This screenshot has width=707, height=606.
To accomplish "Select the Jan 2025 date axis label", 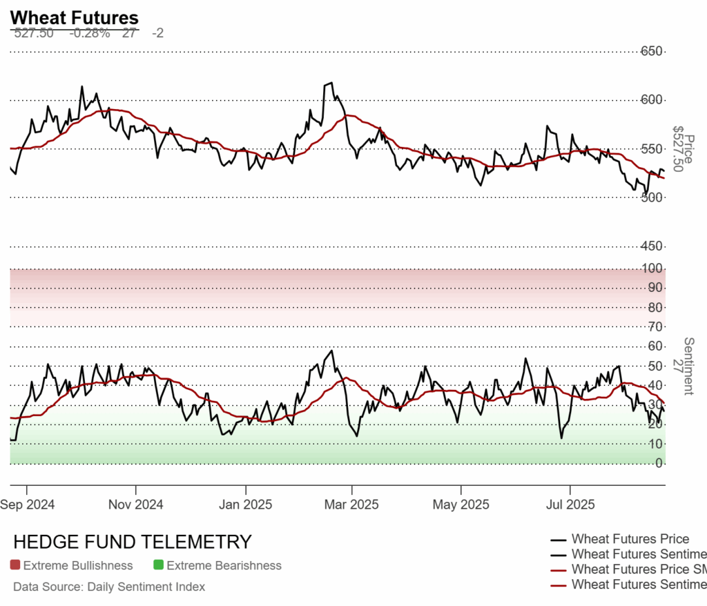I will click(x=245, y=505).
